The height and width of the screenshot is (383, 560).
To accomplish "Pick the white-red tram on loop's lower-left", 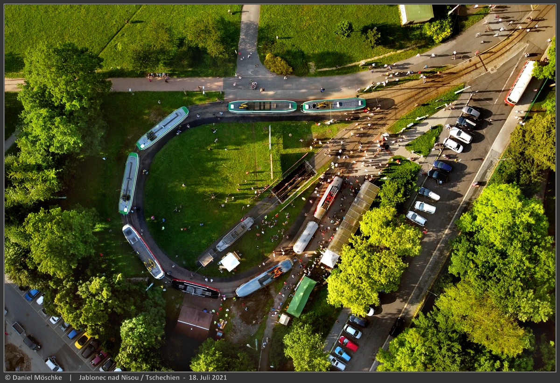I will (x=143, y=251).
